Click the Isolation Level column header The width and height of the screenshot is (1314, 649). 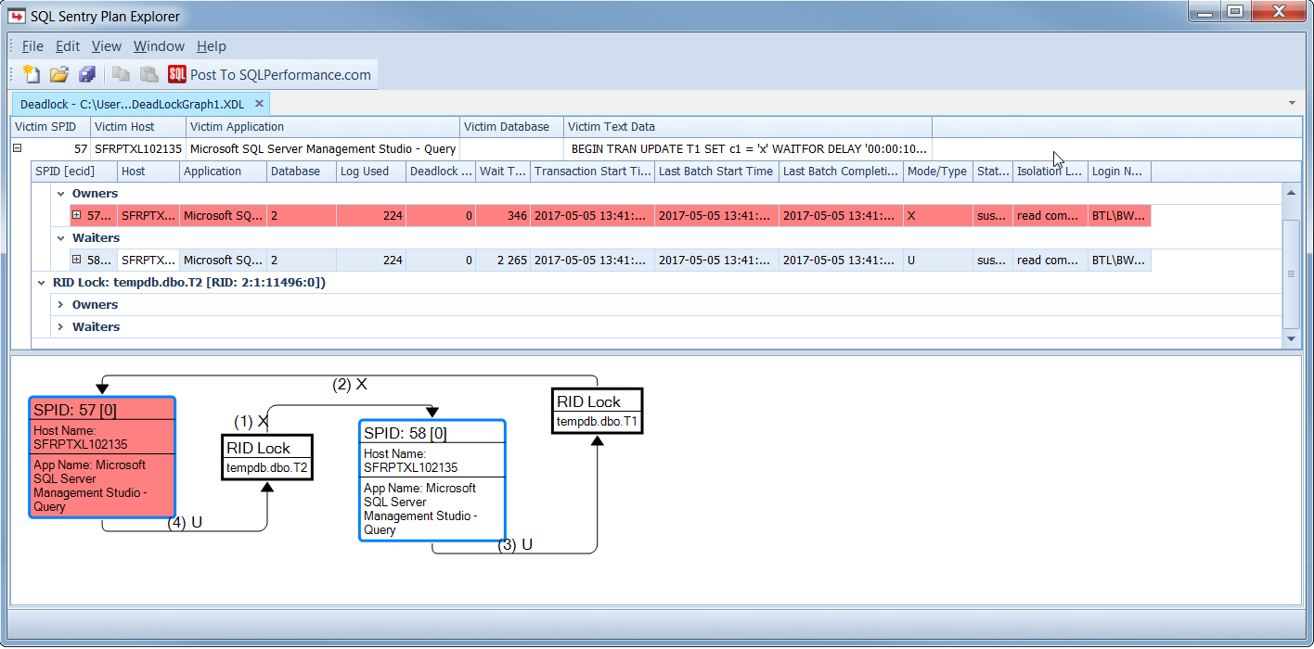tap(1050, 172)
